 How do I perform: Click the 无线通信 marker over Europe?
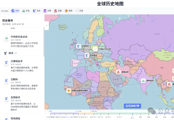click(x=87, y=55)
